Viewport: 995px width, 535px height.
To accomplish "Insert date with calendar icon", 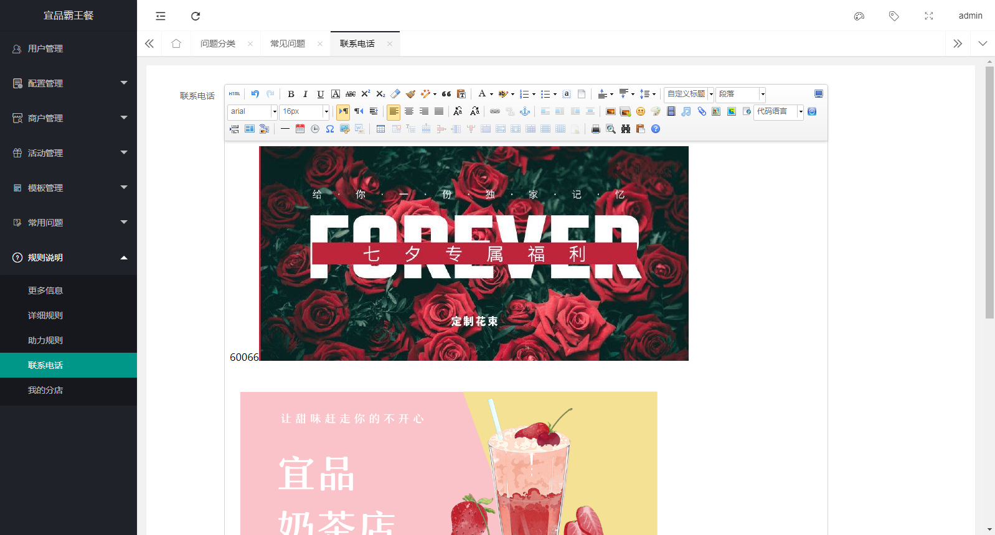I will [300, 129].
